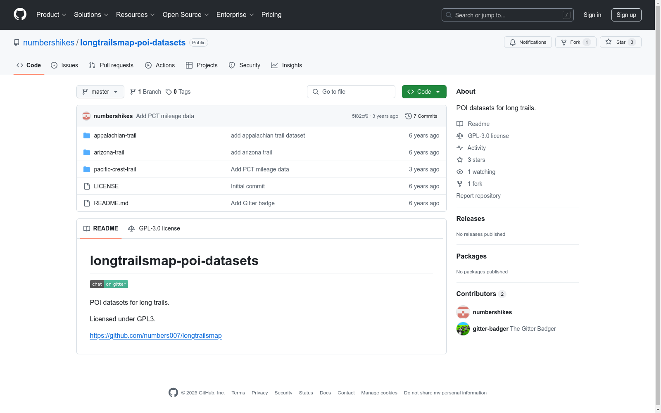Click the Go to file search box
The height and width of the screenshot is (413, 661).
tap(351, 92)
